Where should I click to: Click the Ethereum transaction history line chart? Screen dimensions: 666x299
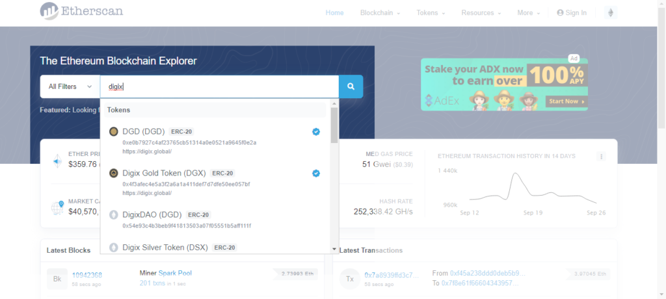tap(533, 189)
